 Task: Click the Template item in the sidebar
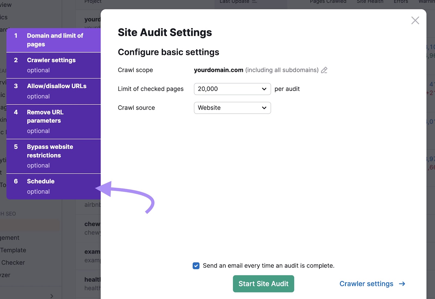tap(13, 250)
